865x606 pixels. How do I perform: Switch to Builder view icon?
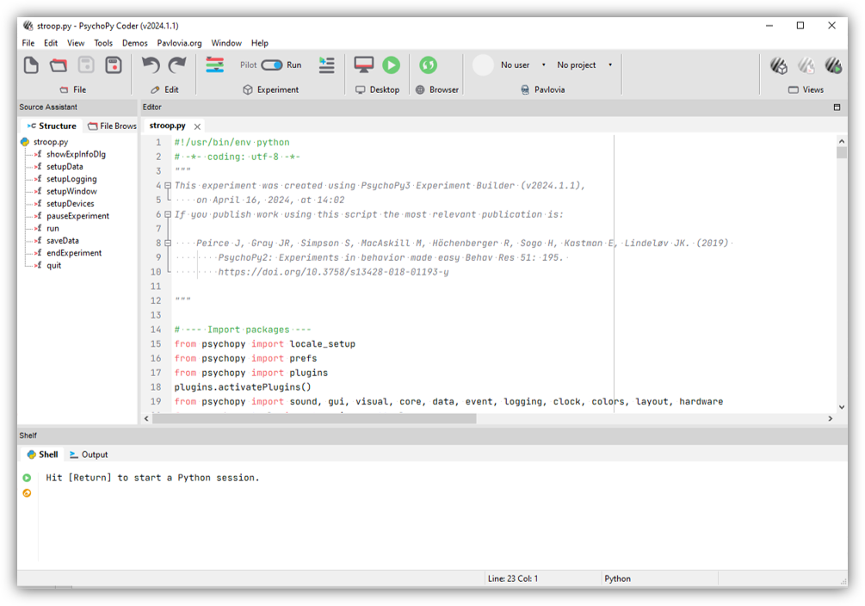[x=779, y=65]
